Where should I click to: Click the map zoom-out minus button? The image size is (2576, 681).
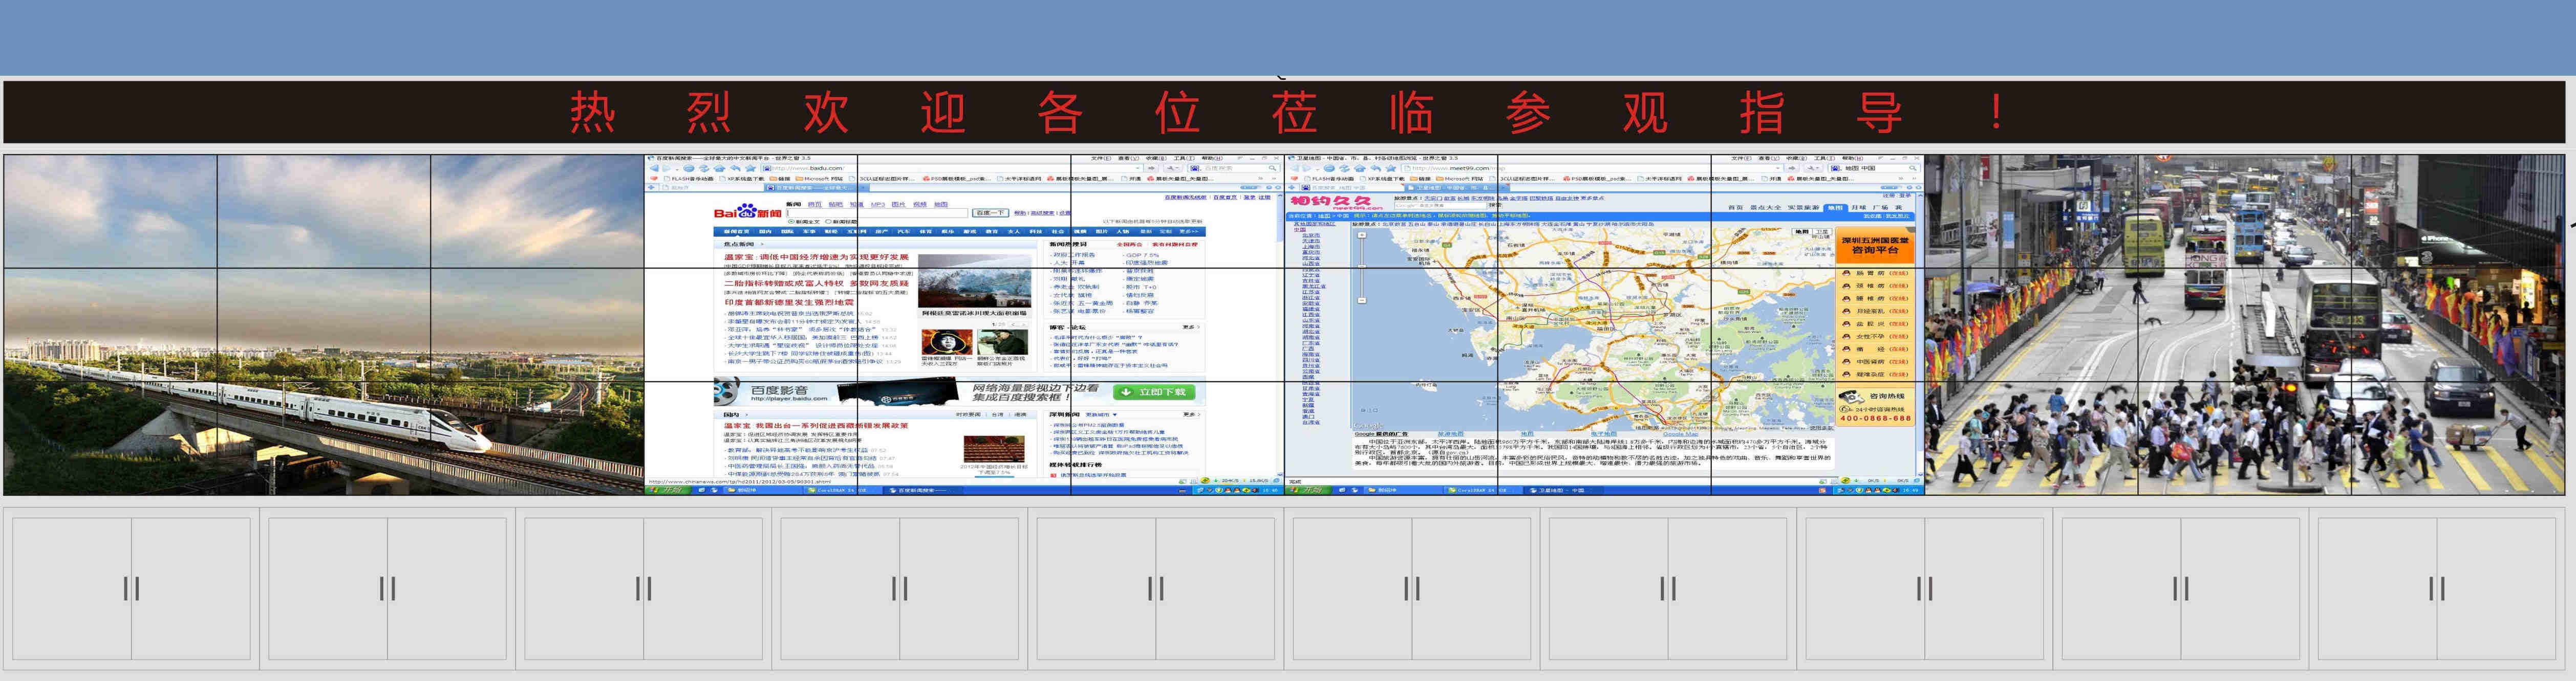[1362, 300]
